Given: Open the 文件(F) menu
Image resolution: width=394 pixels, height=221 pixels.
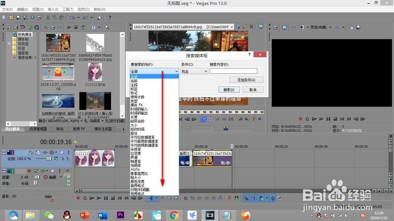Looking at the screenshot, I should point(7,9).
